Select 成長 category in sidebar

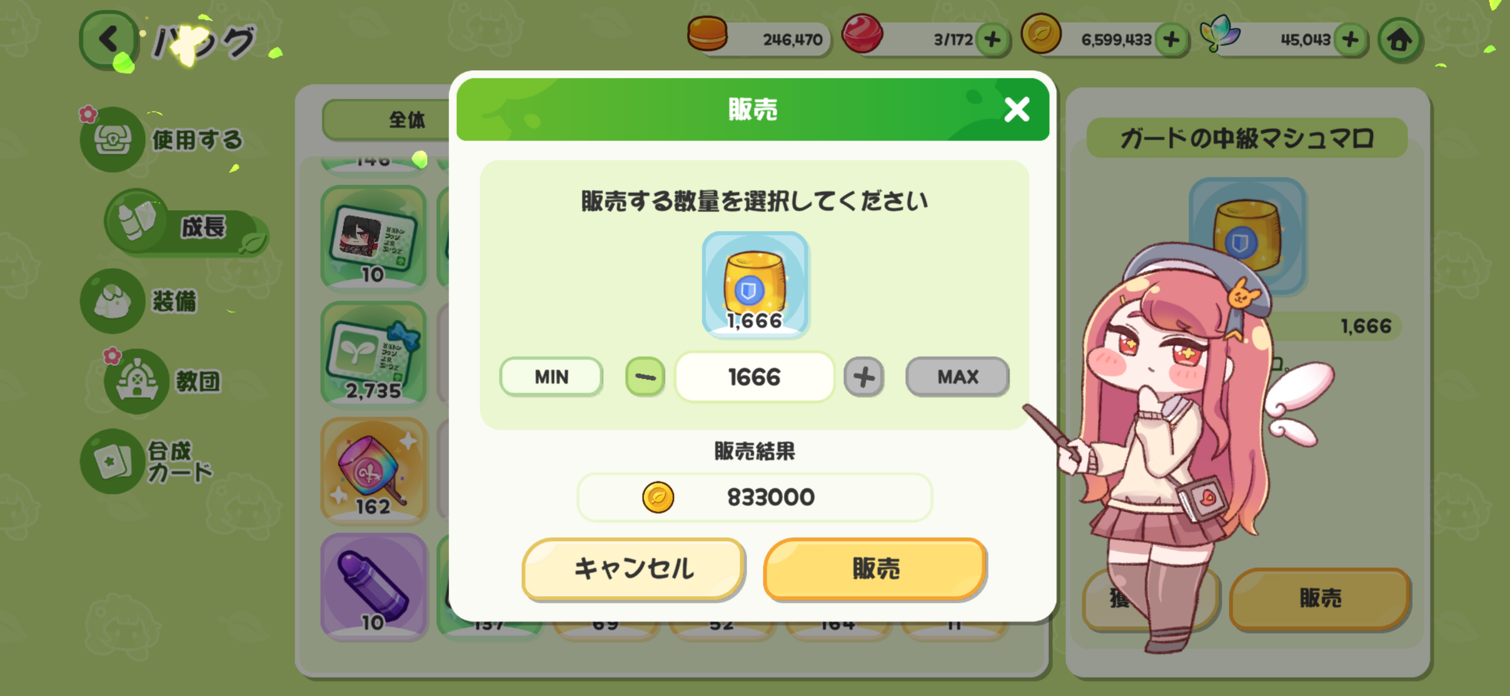click(186, 226)
